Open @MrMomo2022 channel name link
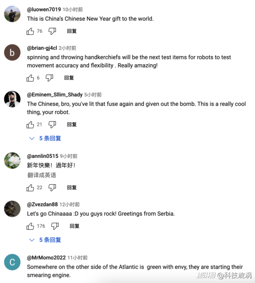Image resolution: width=255 pixels, height=283 pixels. (x=46, y=258)
